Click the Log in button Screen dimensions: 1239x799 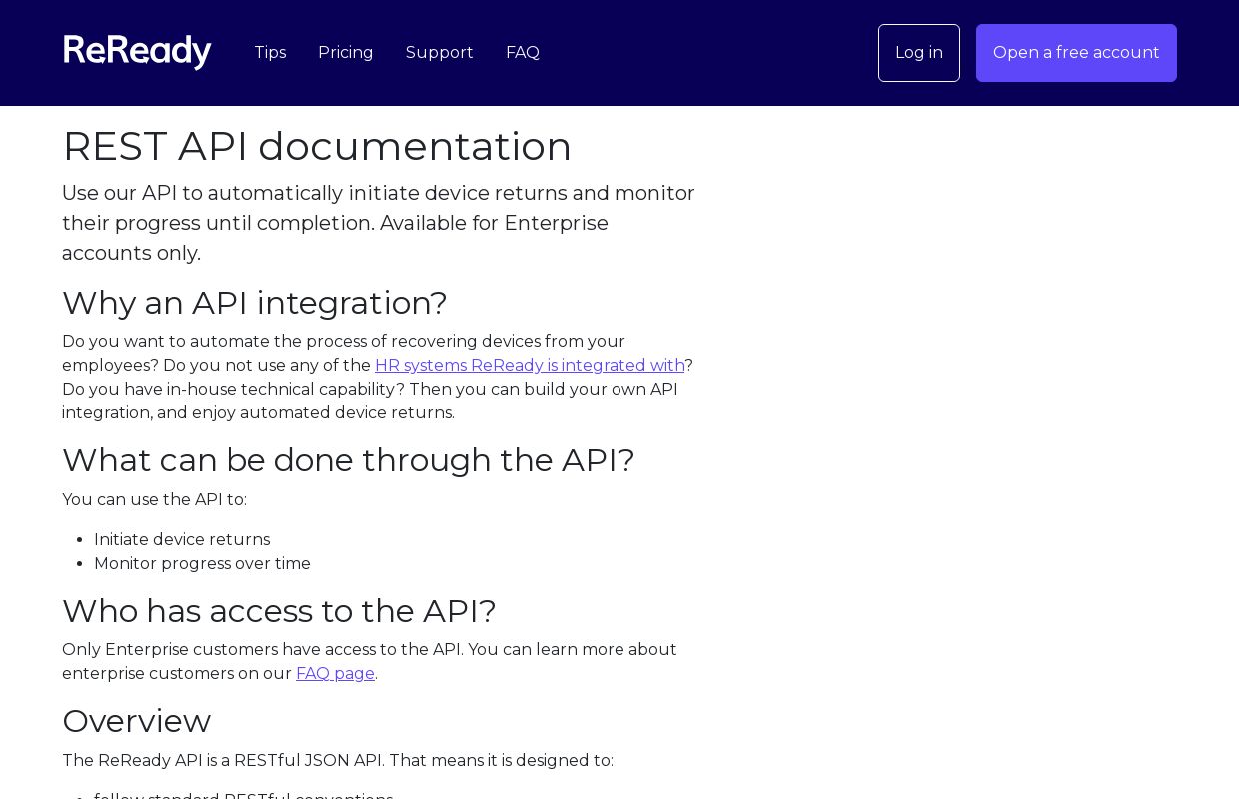pos(919,53)
